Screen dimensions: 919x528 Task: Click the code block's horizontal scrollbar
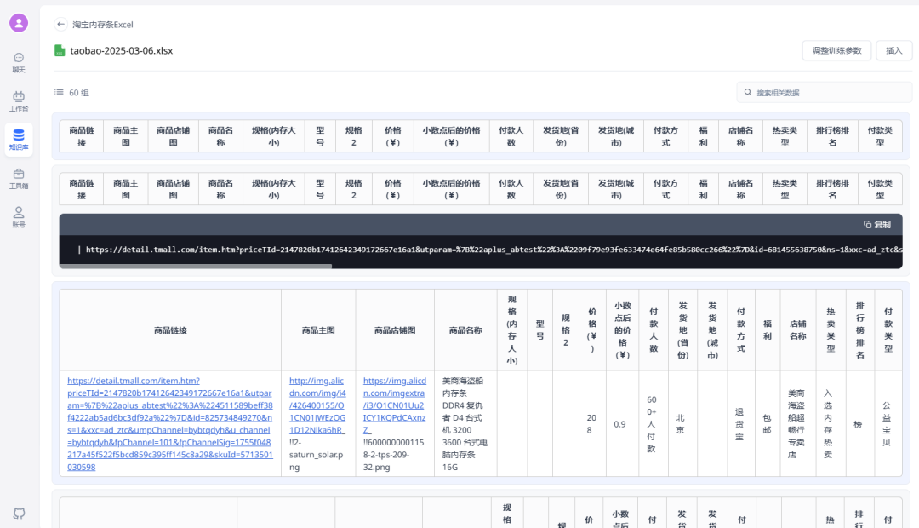click(196, 267)
